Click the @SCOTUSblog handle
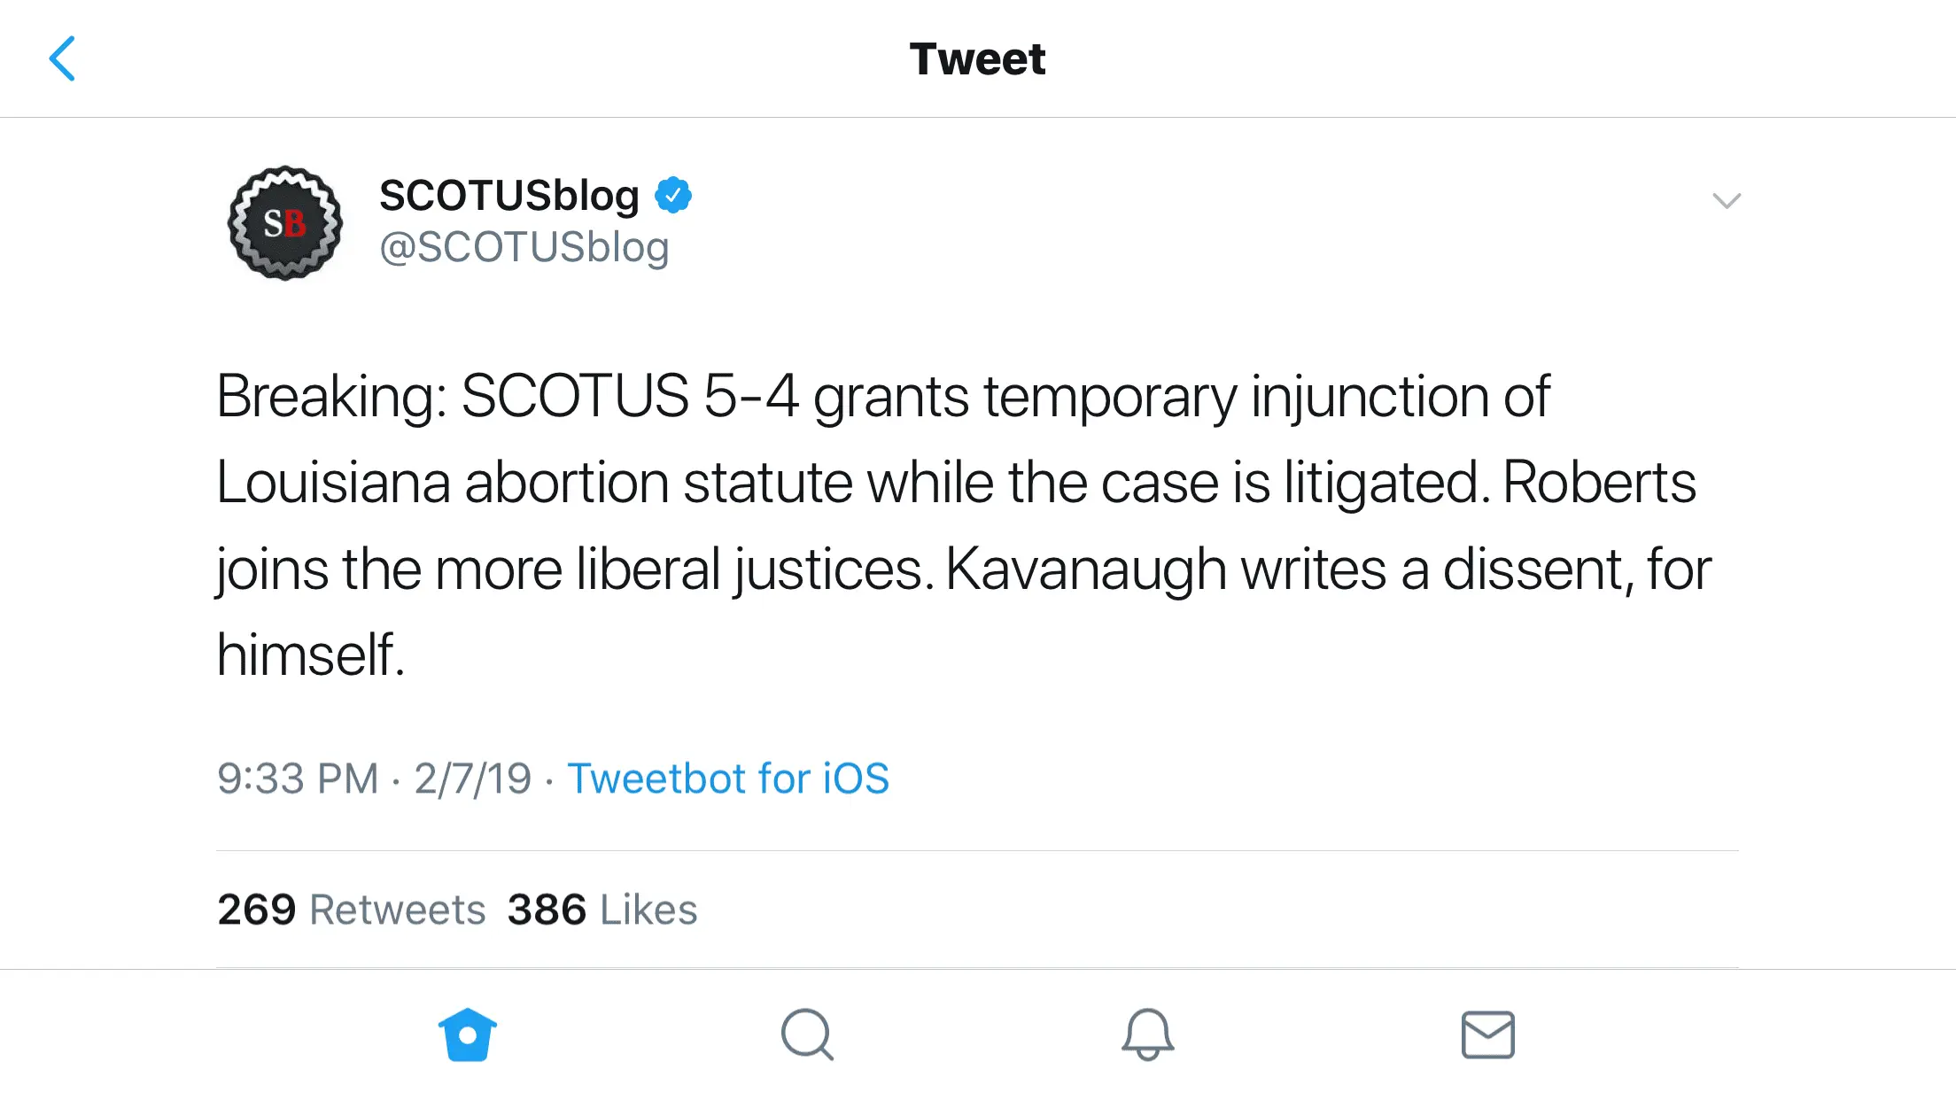This screenshot has height=1100, width=1956. pyautogui.click(x=524, y=247)
